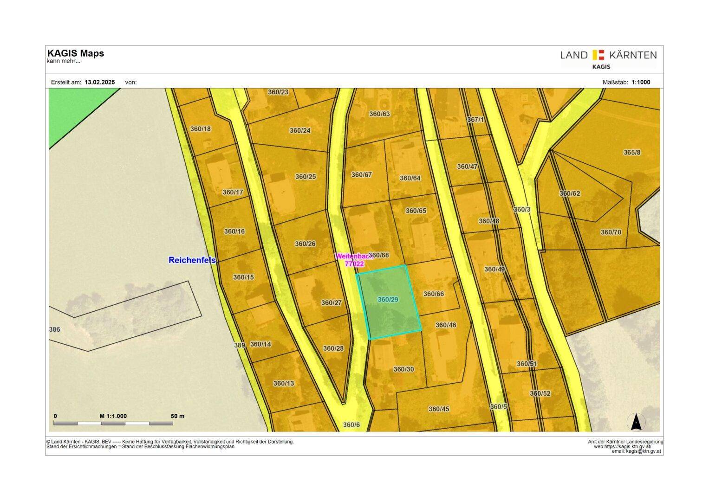Select parcel label 360/15
Screen dimensions: 709x501
[244, 277]
